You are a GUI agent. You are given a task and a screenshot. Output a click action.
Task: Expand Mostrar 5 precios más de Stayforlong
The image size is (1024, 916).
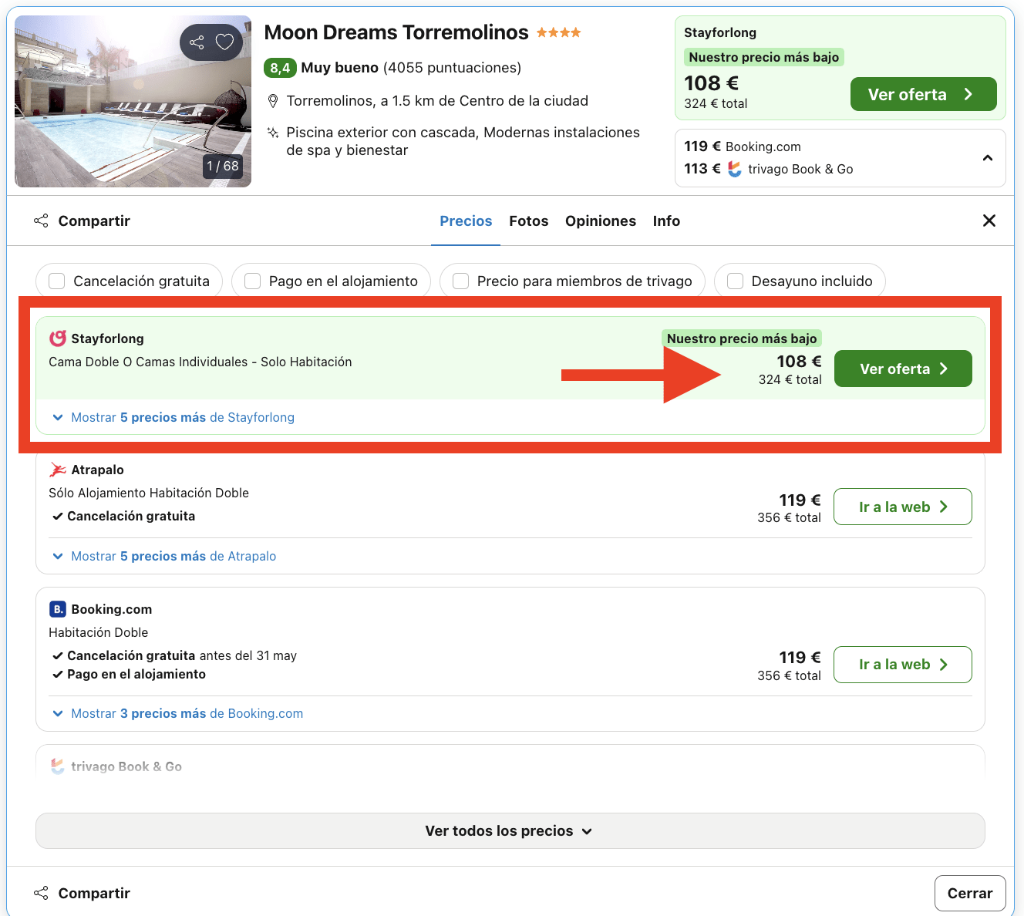[x=182, y=417]
